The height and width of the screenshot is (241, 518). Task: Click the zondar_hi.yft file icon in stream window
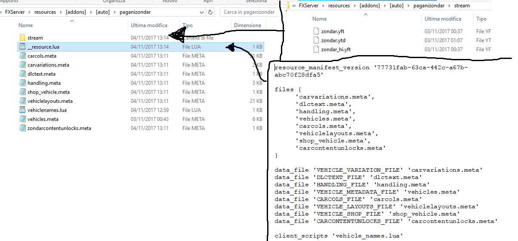point(316,49)
